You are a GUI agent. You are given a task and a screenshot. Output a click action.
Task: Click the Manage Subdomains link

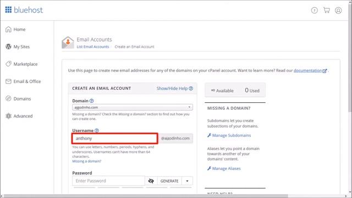point(232,135)
